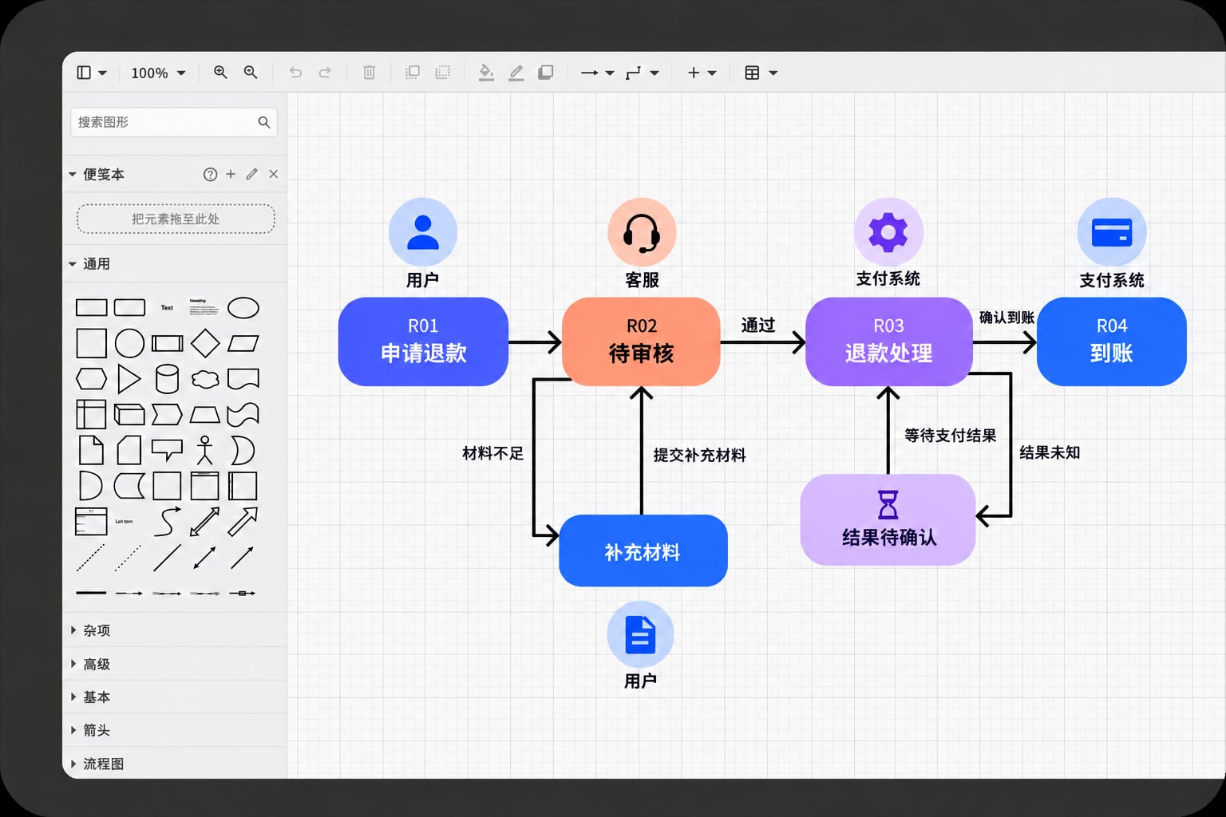Click the redo arrow in toolbar
The image size is (1226, 817).
325,73
